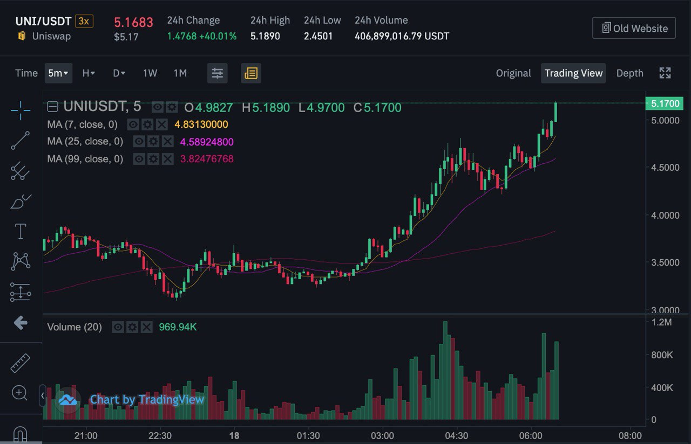Select the trend line drawing tool
The height and width of the screenshot is (444, 691).
21,140
